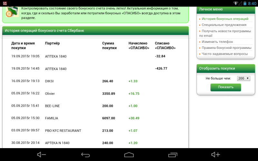Click bonus value +16.75
This screenshot has width=258, height=161.
click(134, 94)
